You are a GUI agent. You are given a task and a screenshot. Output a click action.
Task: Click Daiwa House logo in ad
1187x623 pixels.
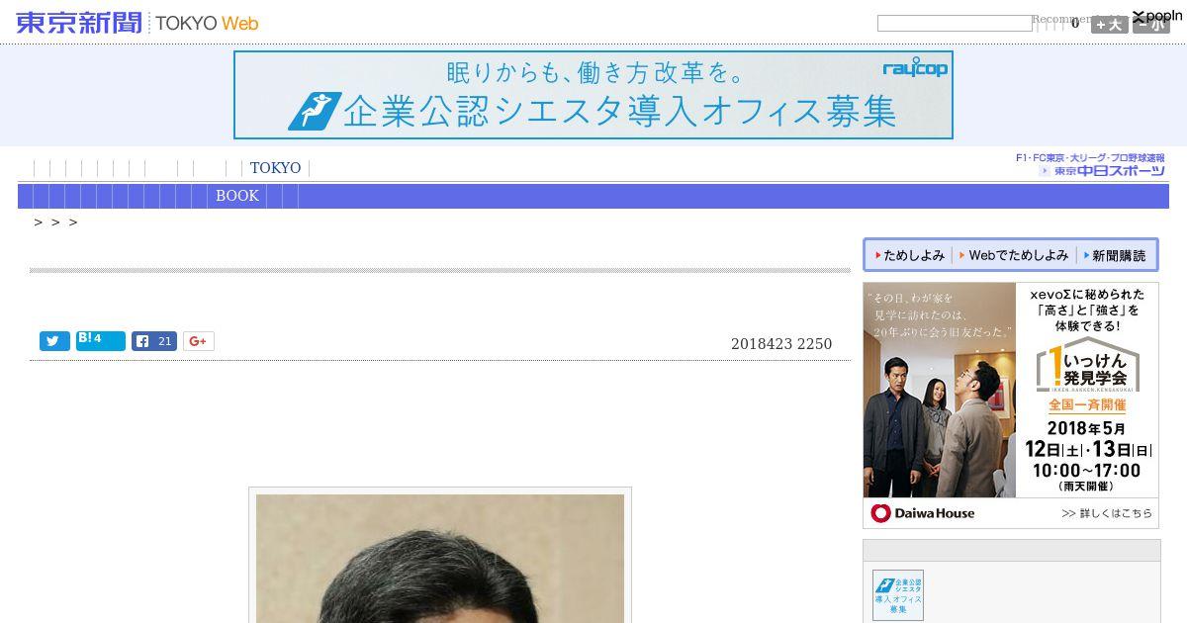[922, 513]
